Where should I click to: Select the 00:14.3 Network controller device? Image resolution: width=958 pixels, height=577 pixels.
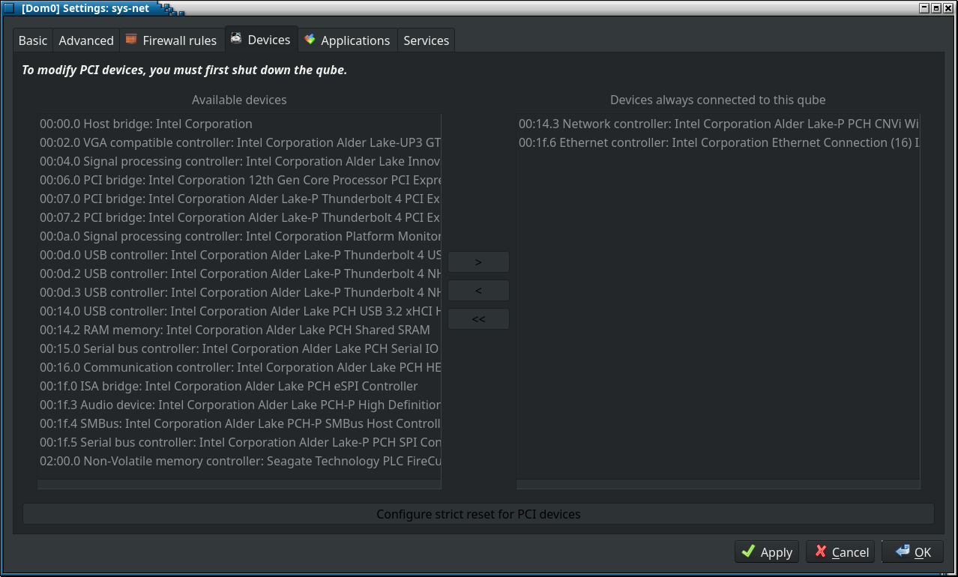click(x=717, y=124)
